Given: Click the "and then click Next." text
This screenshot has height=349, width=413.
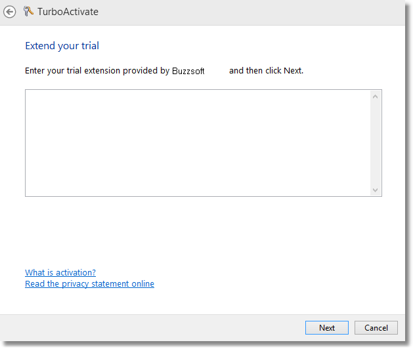Looking at the screenshot, I should [x=266, y=70].
